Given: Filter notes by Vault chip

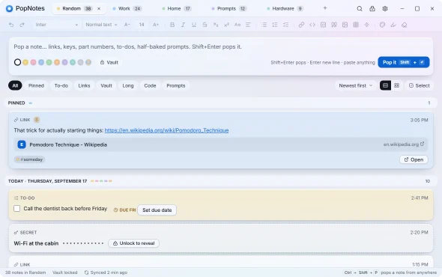Looking at the screenshot, I should pyautogui.click(x=106, y=85).
